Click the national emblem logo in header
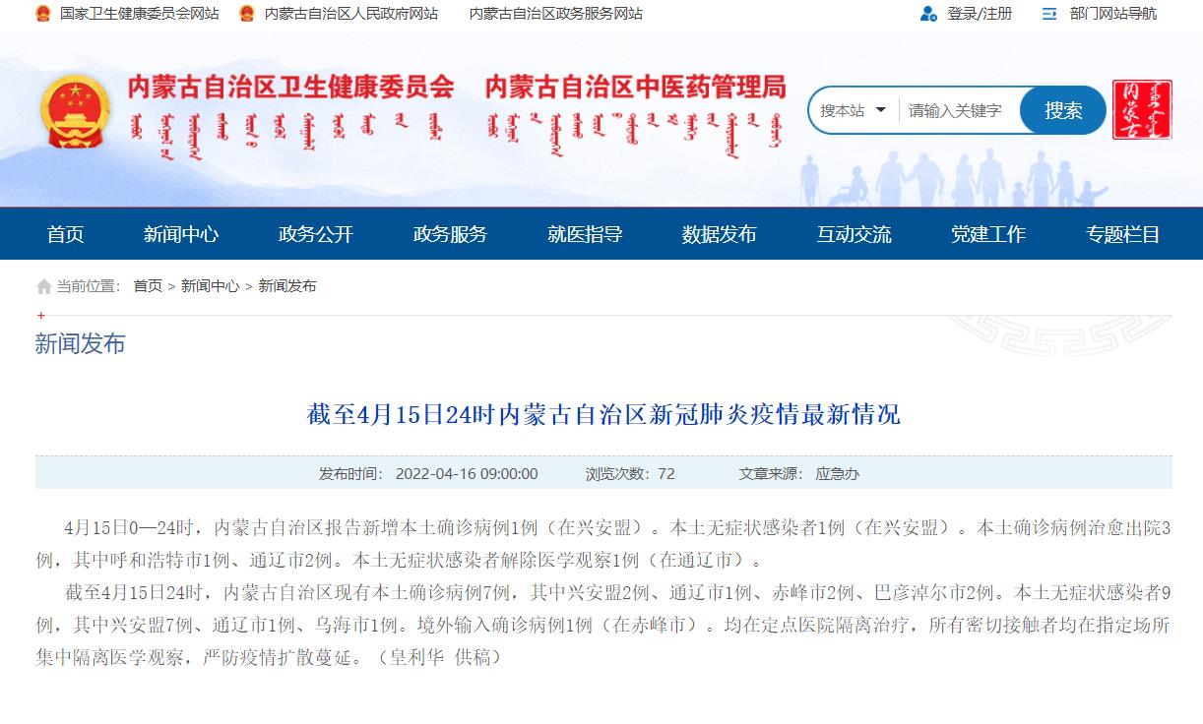Image resolution: width=1203 pixels, height=724 pixels. coord(75,111)
